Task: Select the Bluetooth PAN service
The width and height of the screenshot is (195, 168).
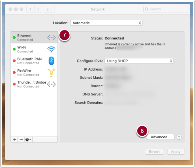Action: [34, 61]
